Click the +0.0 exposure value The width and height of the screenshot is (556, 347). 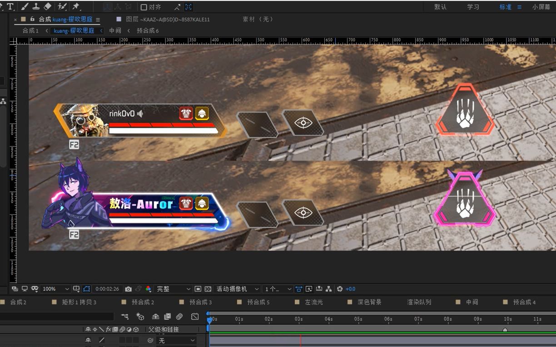(x=350, y=289)
